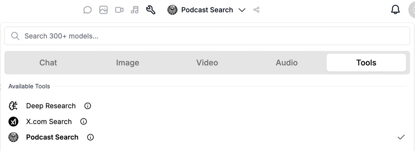
Task: Select the image mode icon
Action: [x=103, y=10]
